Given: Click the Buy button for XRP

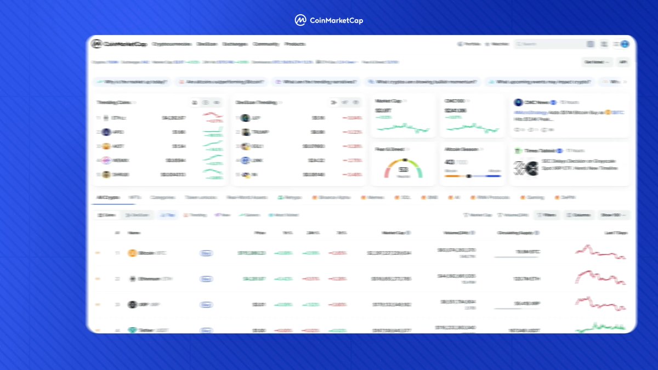Looking at the screenshot, I should 206,305.
